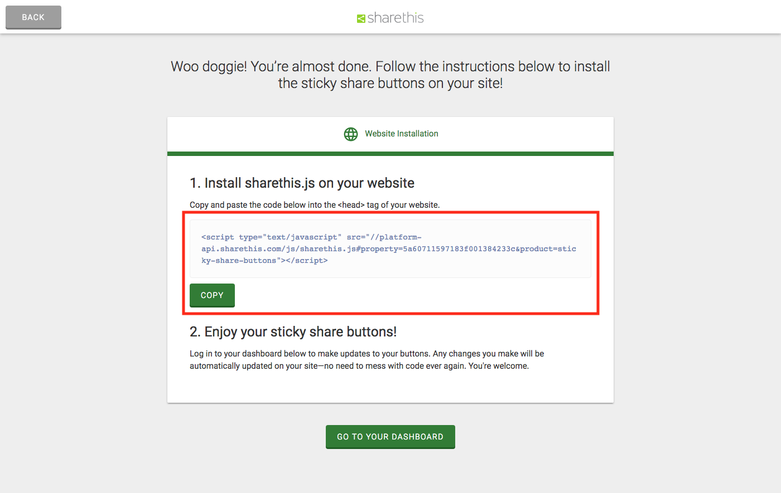This screenshot has height=493, width=781.
Task: Go back using the BACK button
Action: [33, 17]
